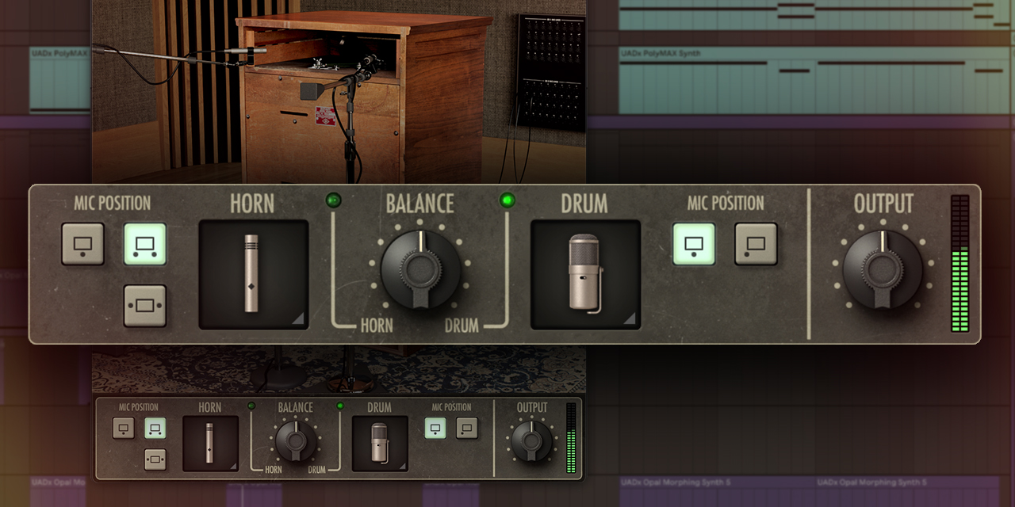The height and width of the screenshot is (507, 1015).
Task: Click the Balance knob in small plugin panel
Action: click(296, 441)
